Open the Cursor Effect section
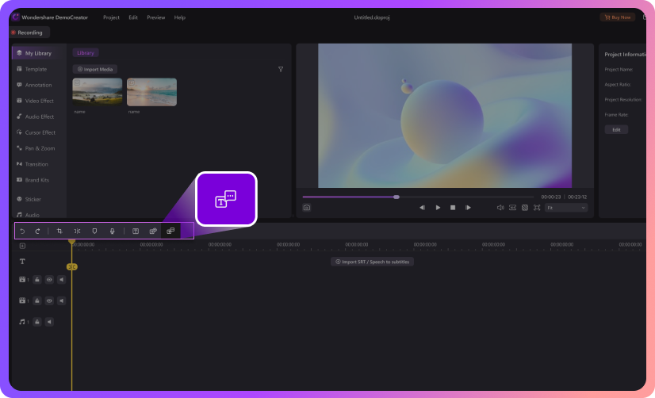Screen dimensions: 655x398 [x=40, y=132]
